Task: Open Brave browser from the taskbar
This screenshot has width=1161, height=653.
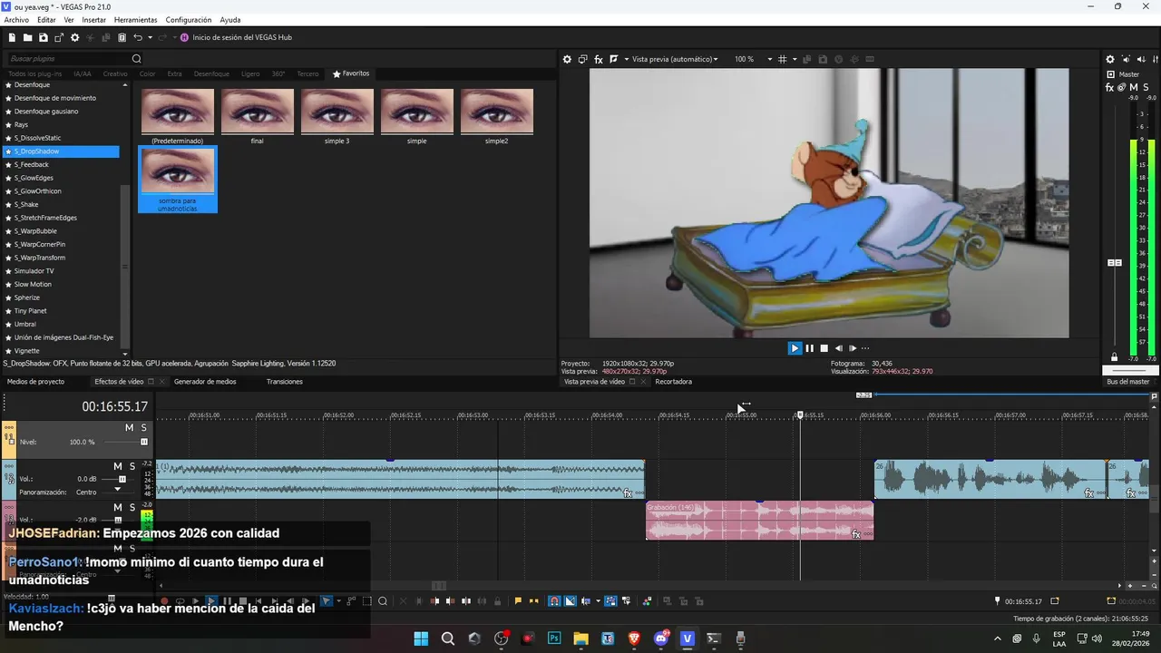Action: (634, 638)
